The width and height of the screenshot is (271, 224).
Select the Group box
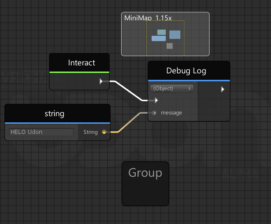pos(145,184)
